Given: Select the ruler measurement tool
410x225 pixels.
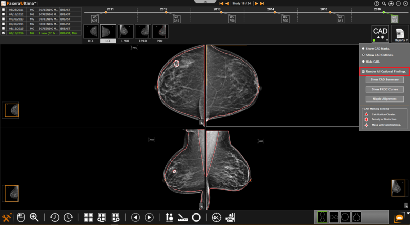Looking at the screenshot, I should click(182, 217).
